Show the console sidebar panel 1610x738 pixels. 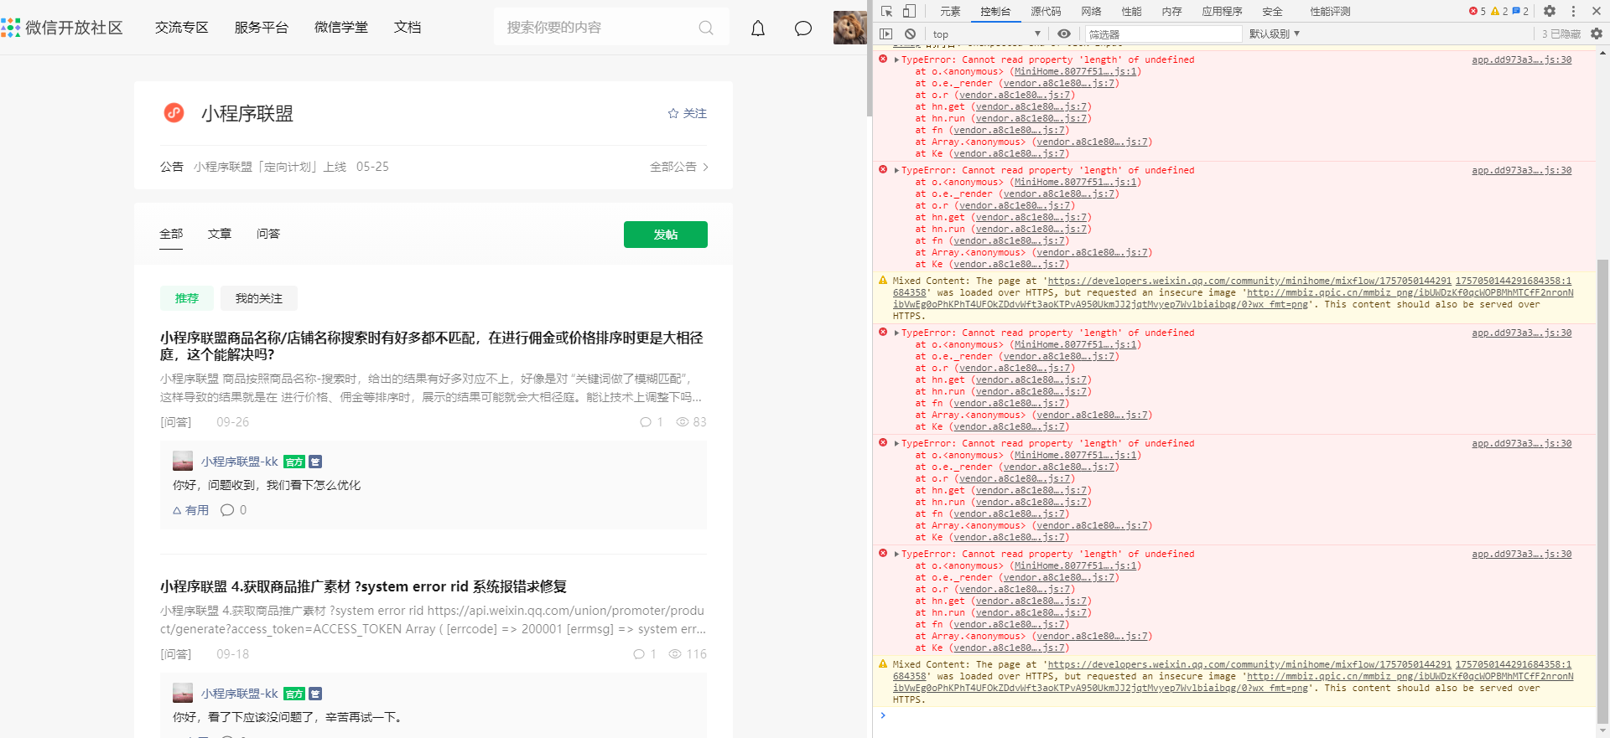tap(886, 34)
